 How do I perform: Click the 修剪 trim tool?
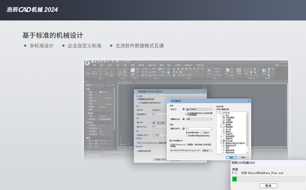(161, 72)
